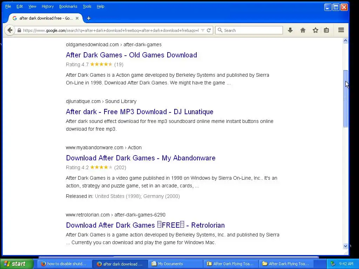Click the scrollbar down arrow
The height and width of the screenshot is (269, 359).
pyautogui.click(x=345, y=246)
